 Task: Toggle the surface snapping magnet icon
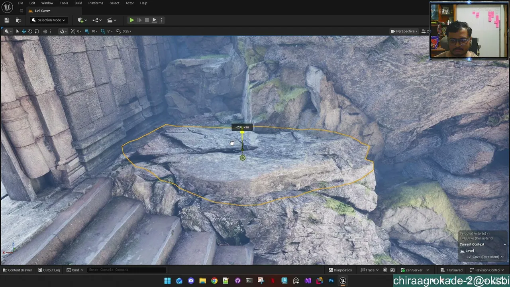pyautogui.click(x=62, y=31)
